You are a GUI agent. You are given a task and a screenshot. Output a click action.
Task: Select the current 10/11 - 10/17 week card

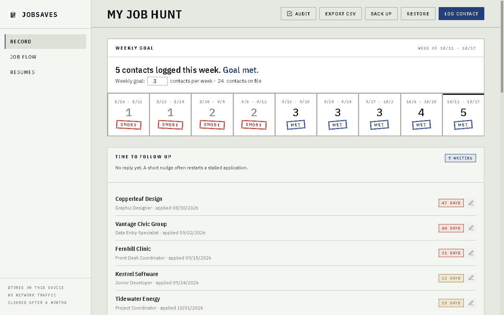463,115
